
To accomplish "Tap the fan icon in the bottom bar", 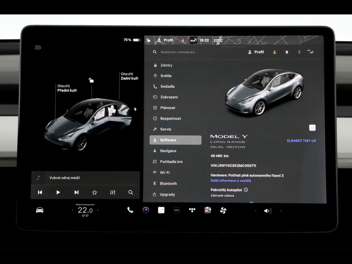I will click(x=223, y=210).
